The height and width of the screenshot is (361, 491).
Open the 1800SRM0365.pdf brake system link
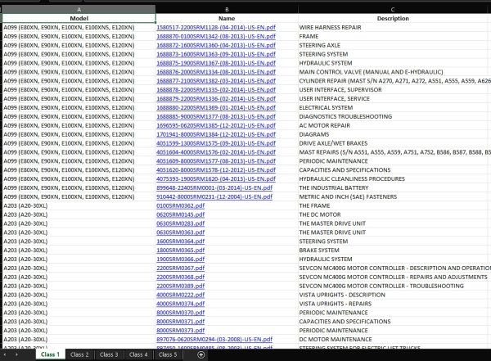tap(180, 250)
